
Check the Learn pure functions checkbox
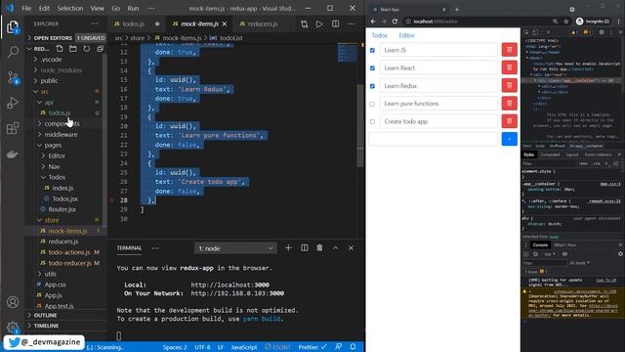pyautogui.click(x=372, y=105)
